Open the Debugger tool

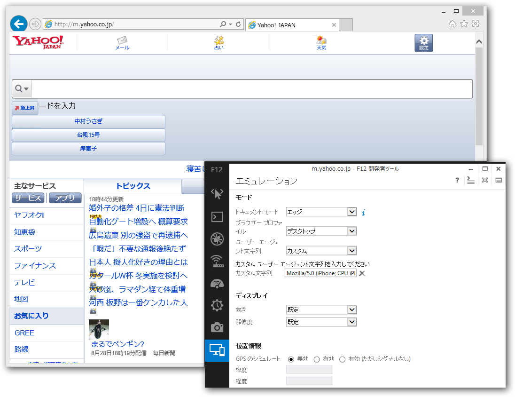pyautogui.click(x=217, y=238)
